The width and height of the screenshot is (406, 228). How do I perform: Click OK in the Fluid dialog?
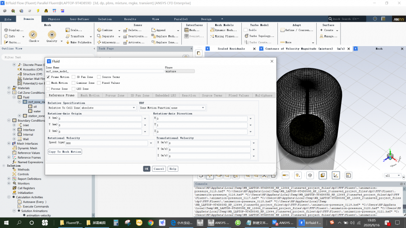[x=147, y=169]
